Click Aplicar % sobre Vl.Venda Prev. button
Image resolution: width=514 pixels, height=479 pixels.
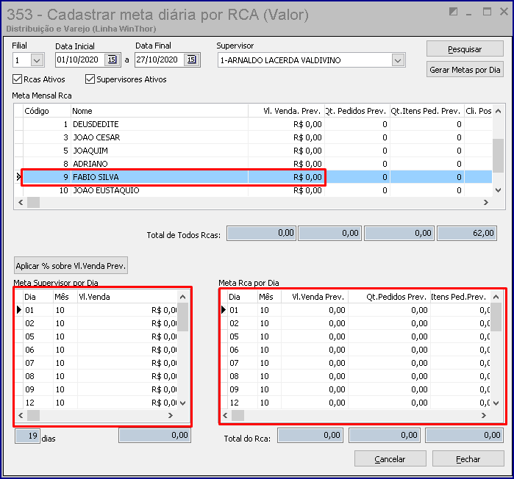click(x=71, y=265)
